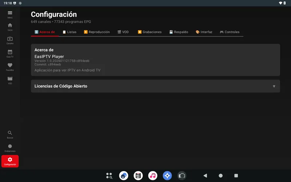Open the Respaldo tab
The image size is (291, 182).
coord(179,32)
